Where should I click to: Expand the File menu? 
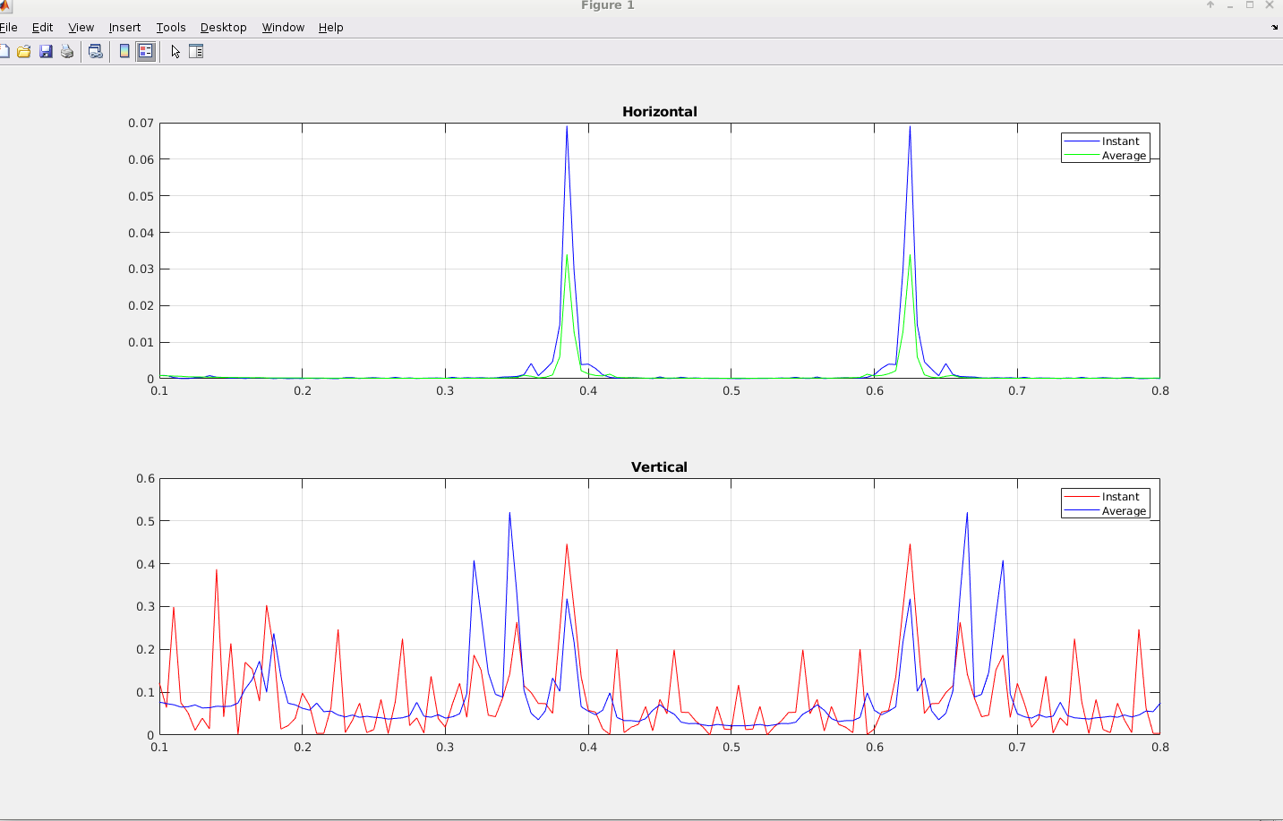(9, 28)
